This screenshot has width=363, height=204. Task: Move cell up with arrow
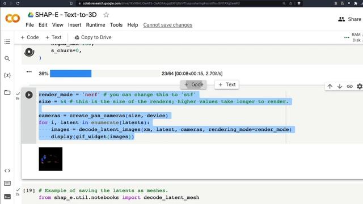pyautogui.click(x=330, y=87)
